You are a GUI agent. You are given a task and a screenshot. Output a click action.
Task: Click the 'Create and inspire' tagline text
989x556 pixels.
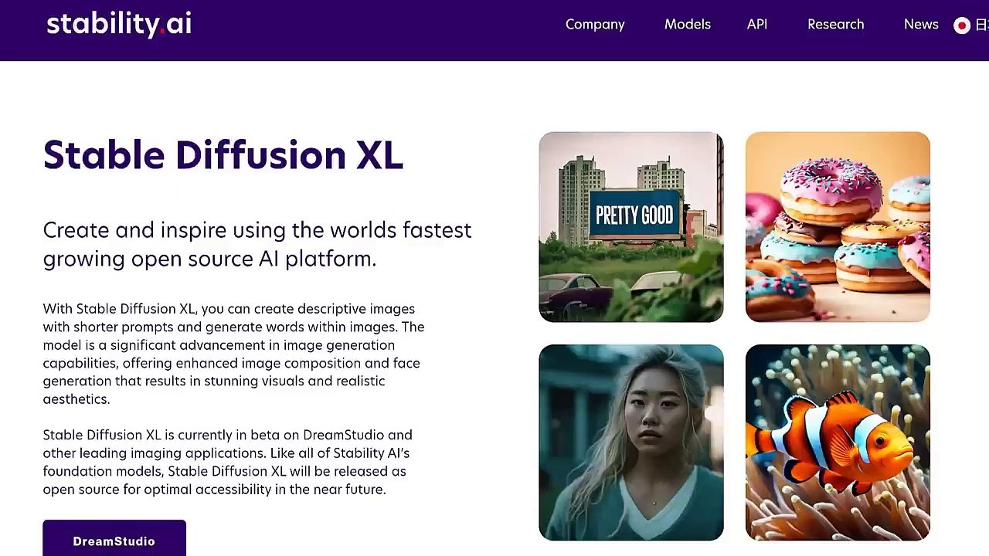[x=257, y=244]
